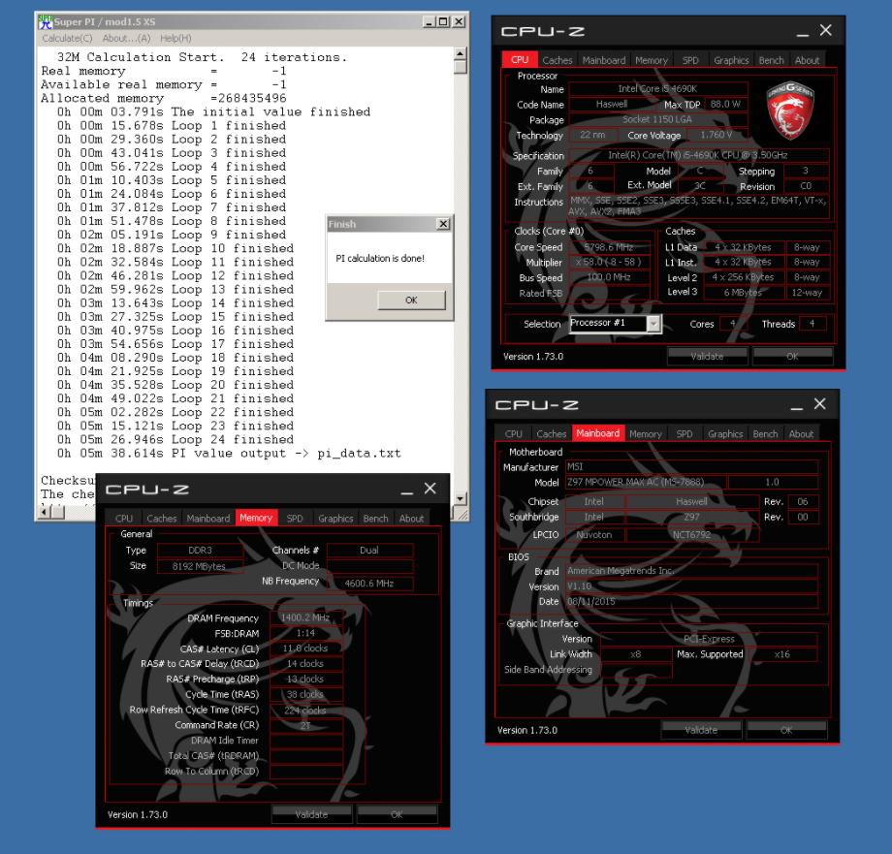Select About tab in Memory CPU-Z window
Screen dimensions: 892x854
coord(411,519)
